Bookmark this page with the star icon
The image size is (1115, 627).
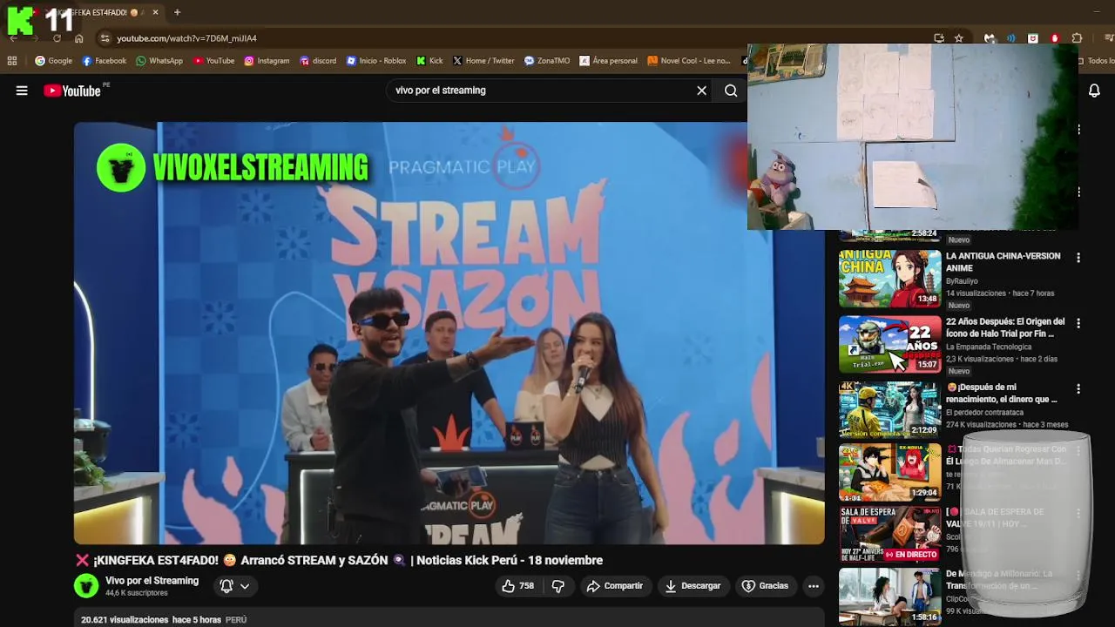959,38
